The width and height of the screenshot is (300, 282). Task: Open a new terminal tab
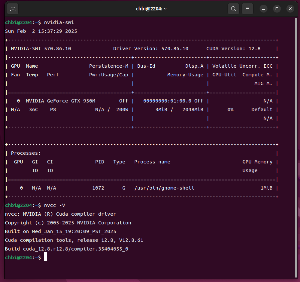click(x=13, y=9)
